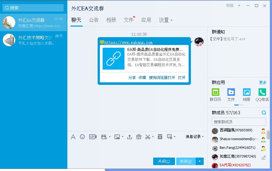Image resolution: width=272 pixels, height=171 pixels.
Task: Click admin badge icon beside Ben.Fang
Action: pyautogui.click(x=263, y=149)
